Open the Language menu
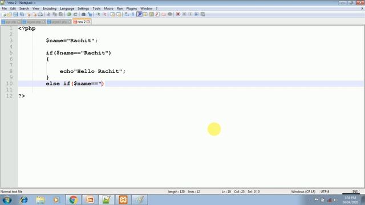The width and height of the screenshot is (365, 205). click(67, 9)
